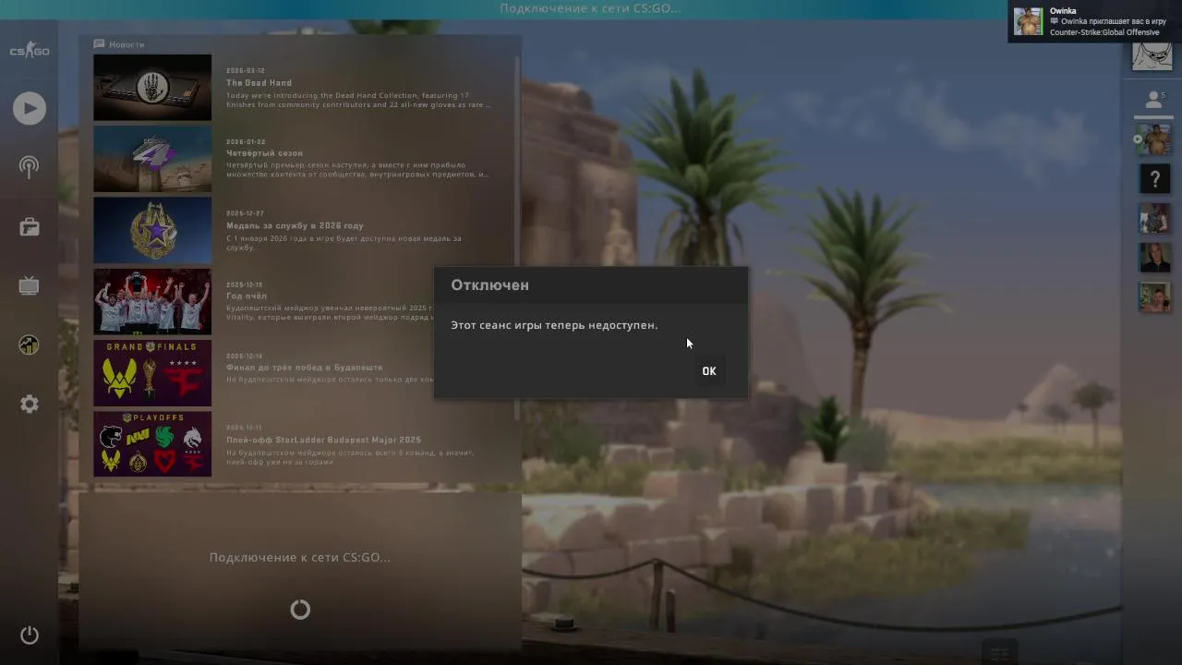
Task: Click 'Четвёртый сезон' news title
Action: (x=264, y=153)
